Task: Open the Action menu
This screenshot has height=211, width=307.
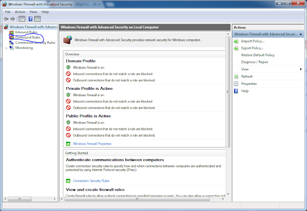Action: coord(20,12)
